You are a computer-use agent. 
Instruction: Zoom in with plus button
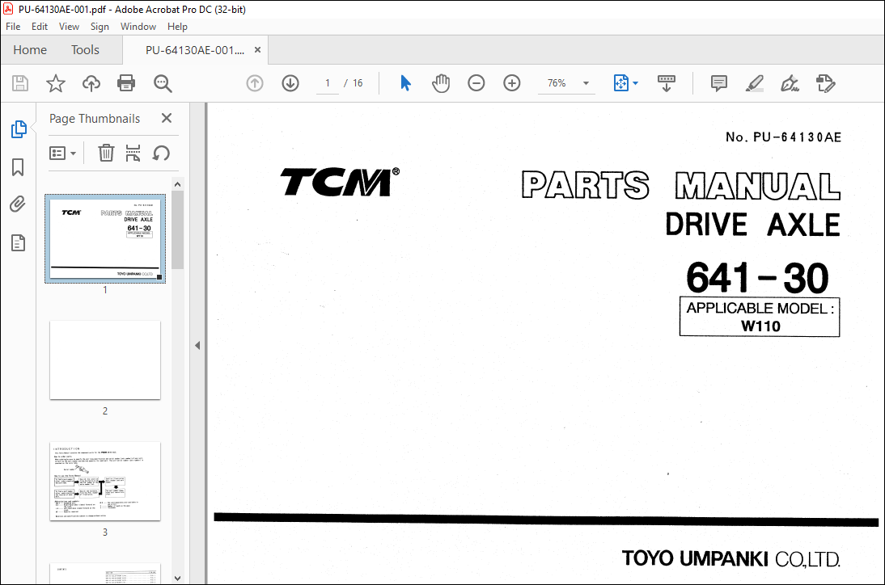coord(511,83)
